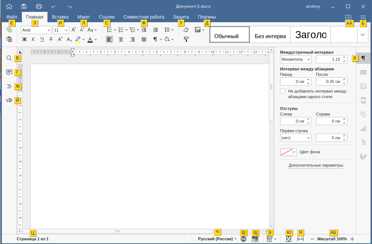Increase the font size with the larger A icon
The width and height of the screenshot is (372, 244).
(x=73, y=30)
